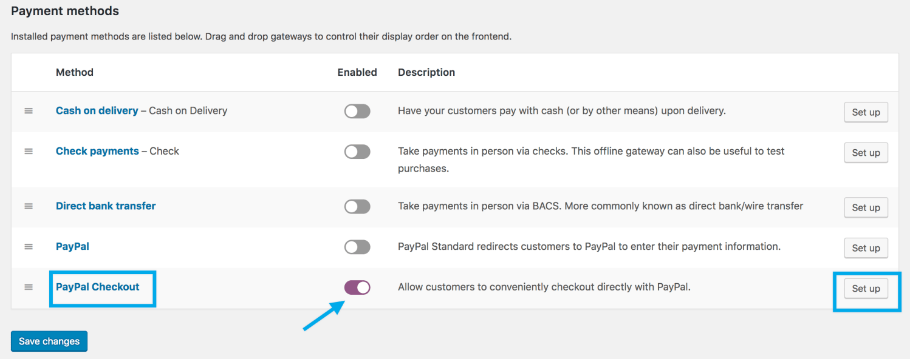Open the Cash on delivery settings link
910x359 pixels.
97,110
